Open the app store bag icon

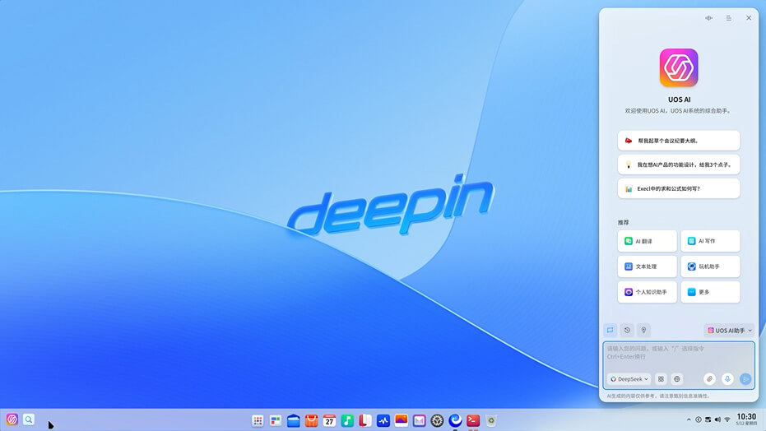click(311, 420)
